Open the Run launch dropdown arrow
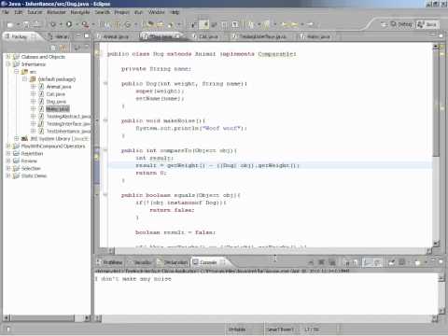Screen dimensions: 448x336 [77, 24]
